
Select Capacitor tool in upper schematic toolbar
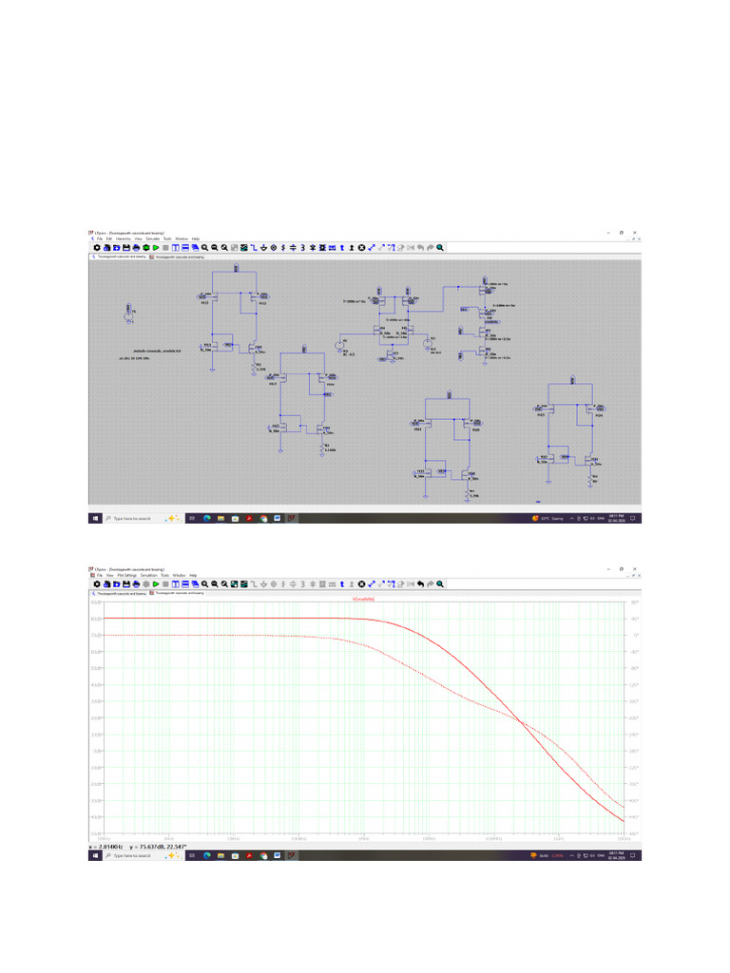(293, 248)
